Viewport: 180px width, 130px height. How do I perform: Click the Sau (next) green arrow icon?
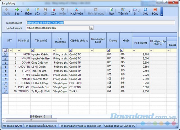click(17, 9)
